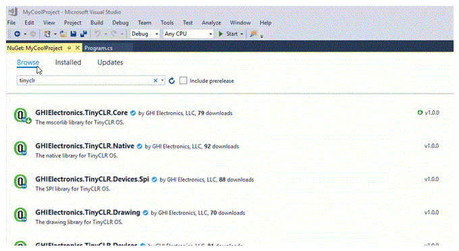Click the Save All icon
The height and width of the screenshot is (251, 459).
[x=84, y=34]
